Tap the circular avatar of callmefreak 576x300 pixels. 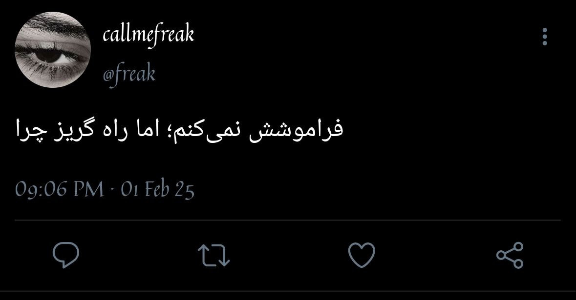pos(53,49)
